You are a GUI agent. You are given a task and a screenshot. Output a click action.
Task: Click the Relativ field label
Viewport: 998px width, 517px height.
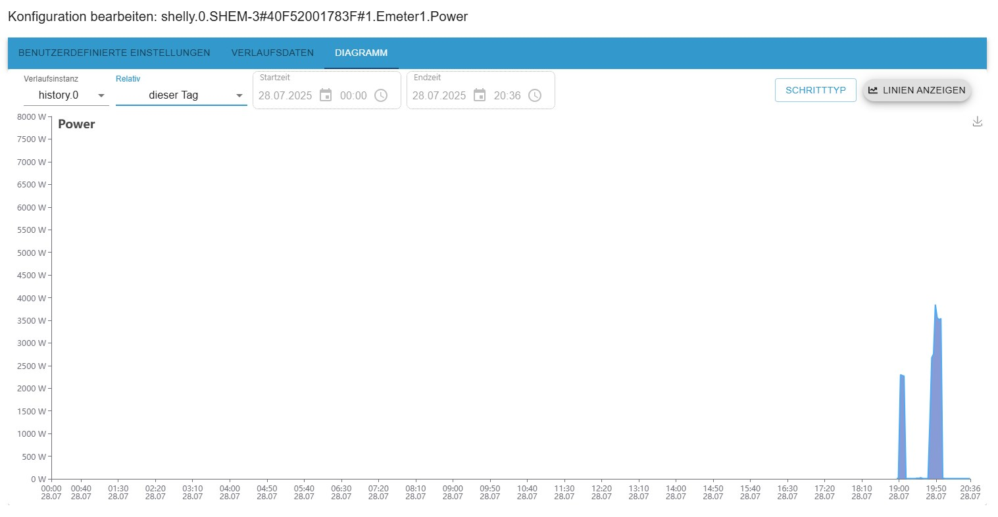[128, 79]
